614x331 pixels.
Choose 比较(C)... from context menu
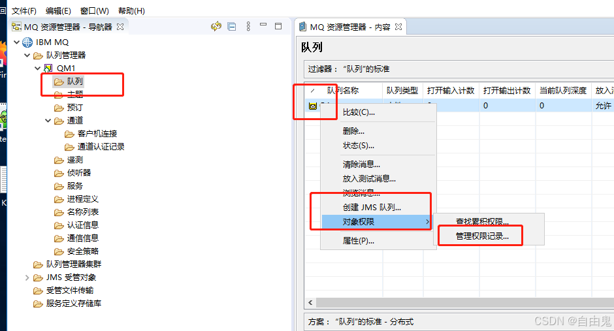pyautogui.click(x=379, y=112)
